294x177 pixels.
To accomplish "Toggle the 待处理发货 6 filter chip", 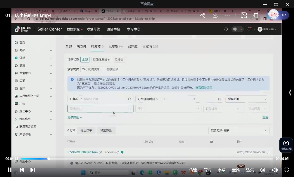I will [x=101, y=59].
